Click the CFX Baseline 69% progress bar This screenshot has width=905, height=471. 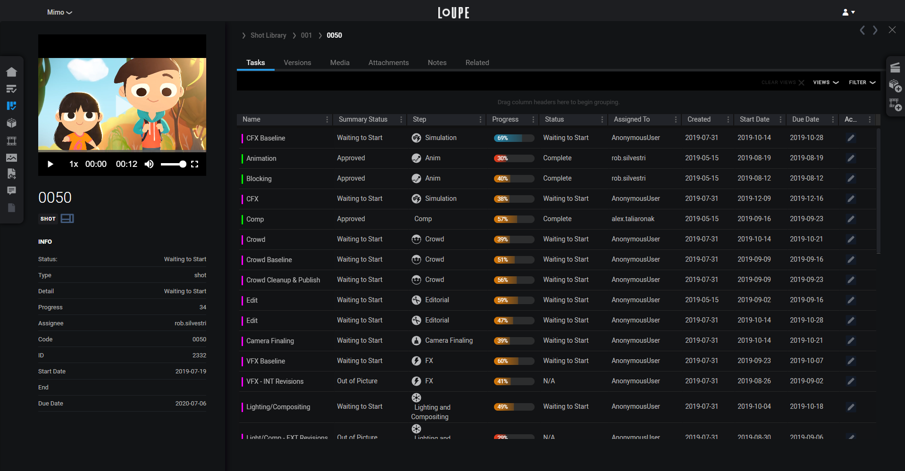click(x=514, y=138)
